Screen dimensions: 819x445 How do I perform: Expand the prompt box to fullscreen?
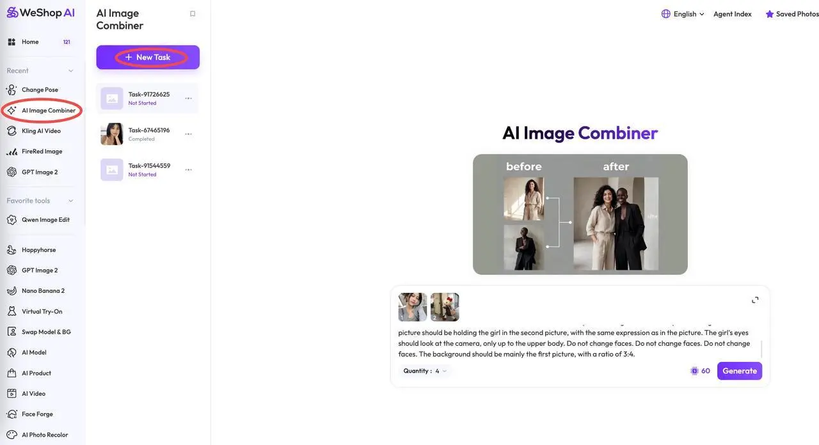click(755, 300)
